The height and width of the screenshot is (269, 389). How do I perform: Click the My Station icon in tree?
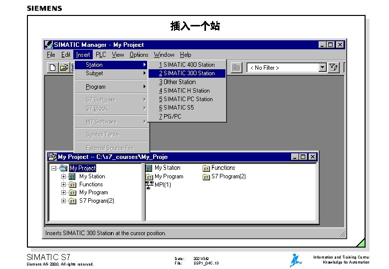pyautogui.click(x=72, y=176)
